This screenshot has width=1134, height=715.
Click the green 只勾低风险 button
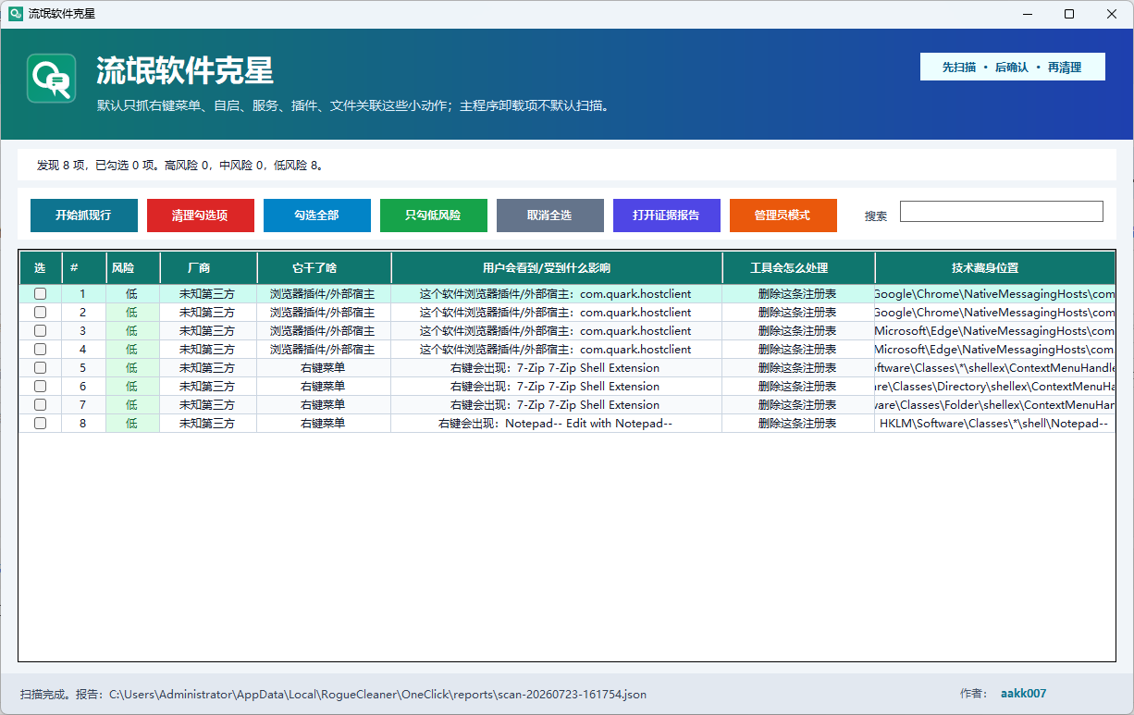click(433, 216)
